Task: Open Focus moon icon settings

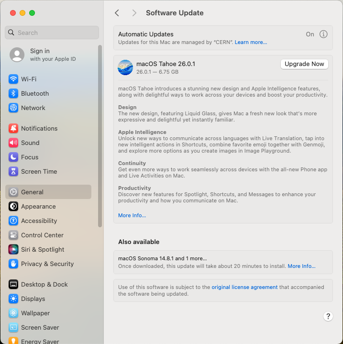Action: point(13,157)
